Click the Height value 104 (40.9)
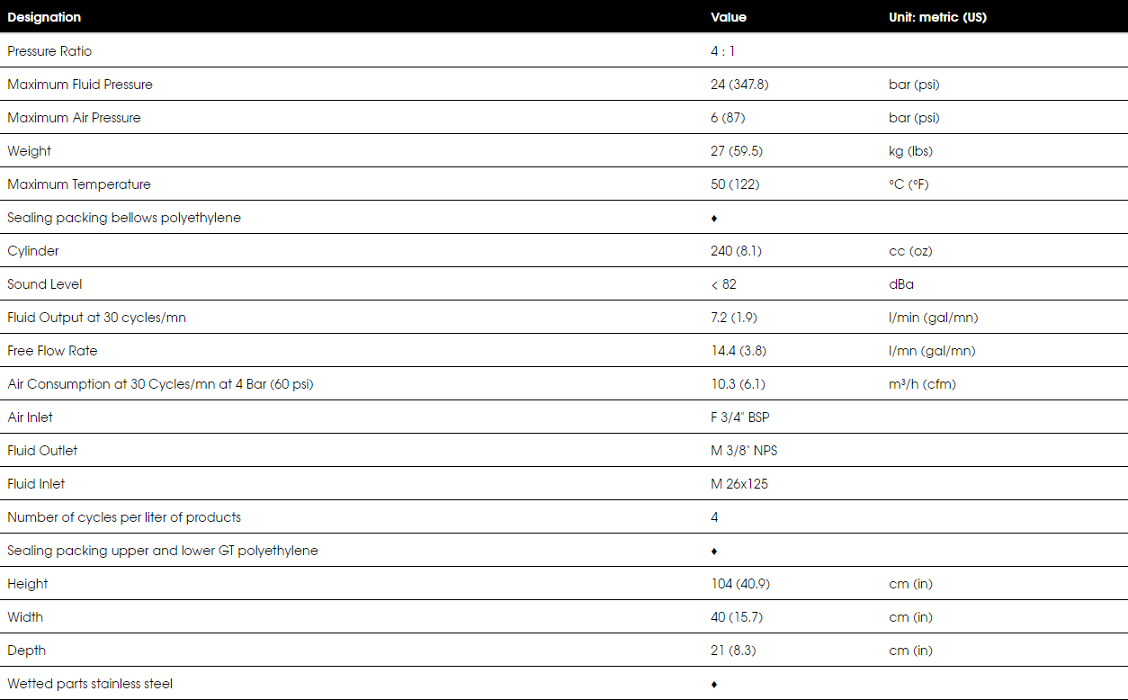Image resolution: width=1128 pixels, height=700 pixels. 740,584
